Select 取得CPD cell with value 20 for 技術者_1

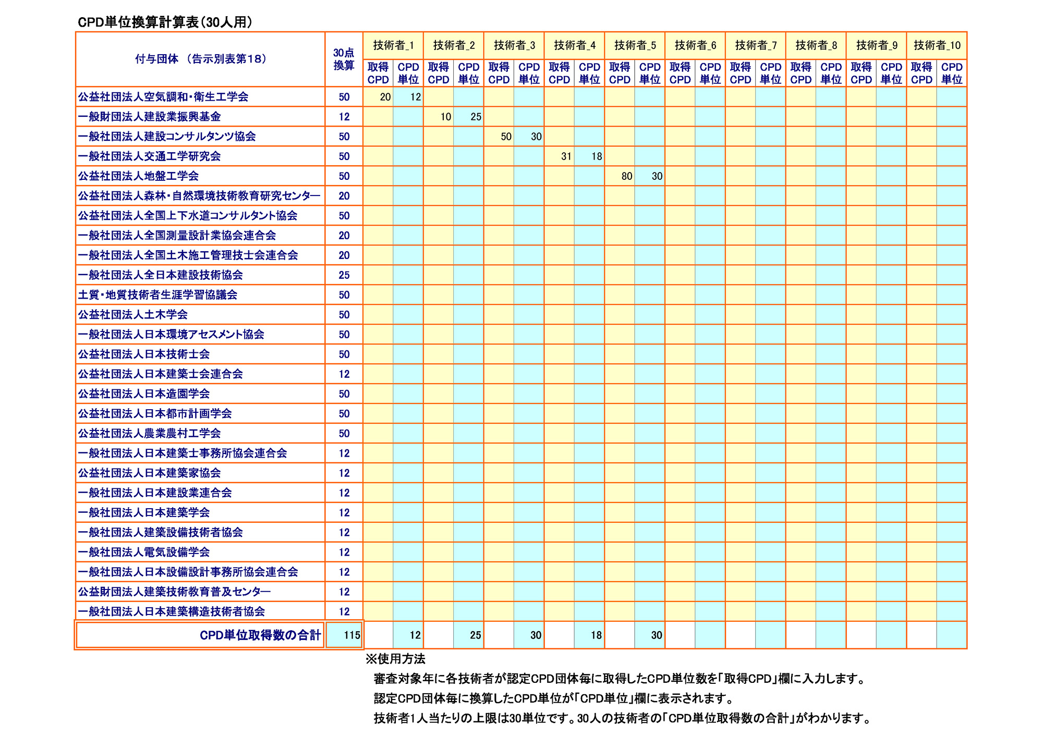tap(378, 97)
